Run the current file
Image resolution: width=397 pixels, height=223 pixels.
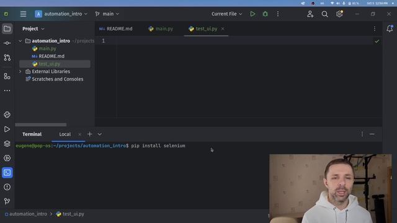point(252,14)
